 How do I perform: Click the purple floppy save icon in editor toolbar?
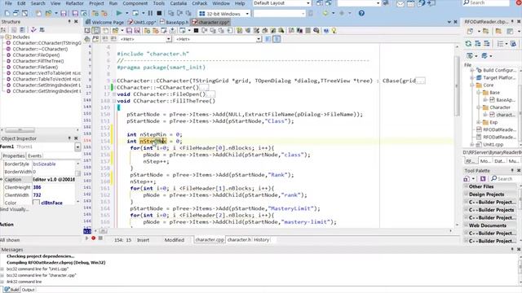[129, 31]
